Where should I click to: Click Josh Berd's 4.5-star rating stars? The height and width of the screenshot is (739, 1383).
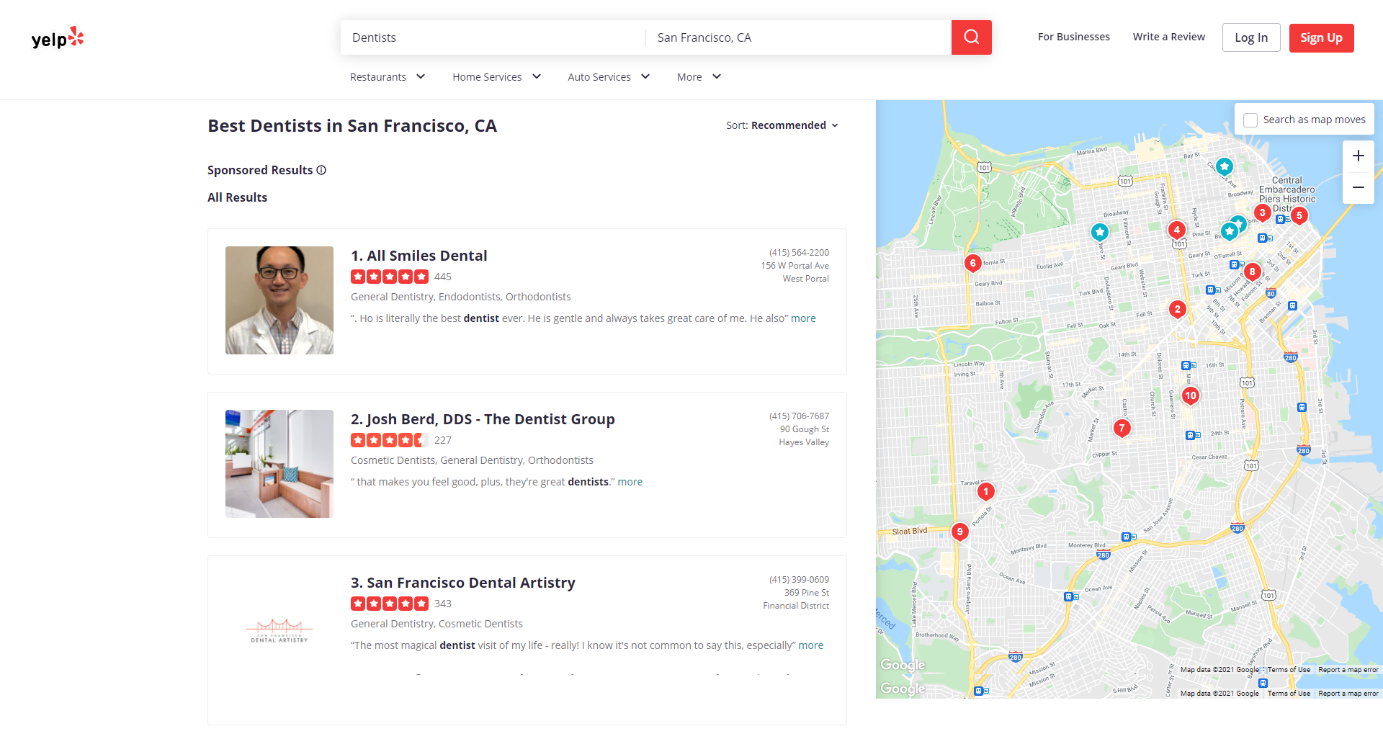point(389,439)
